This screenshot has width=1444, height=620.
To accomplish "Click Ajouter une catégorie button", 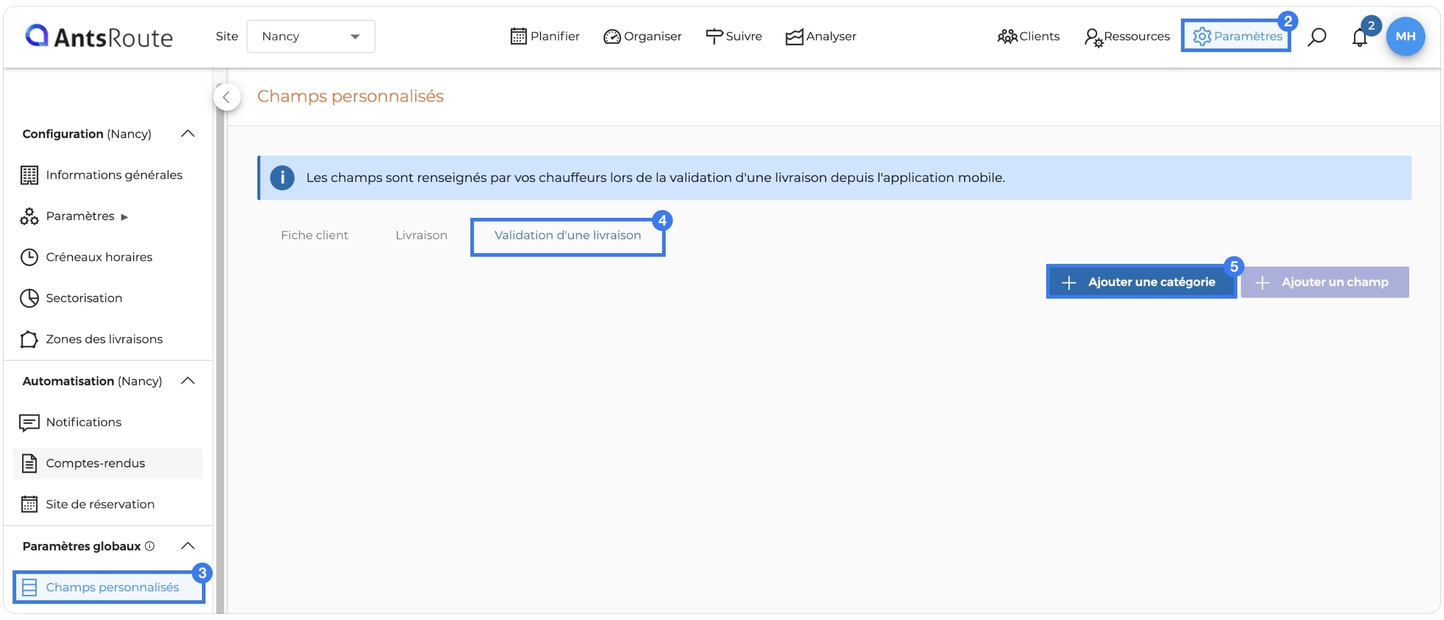I will (1141, 282).
